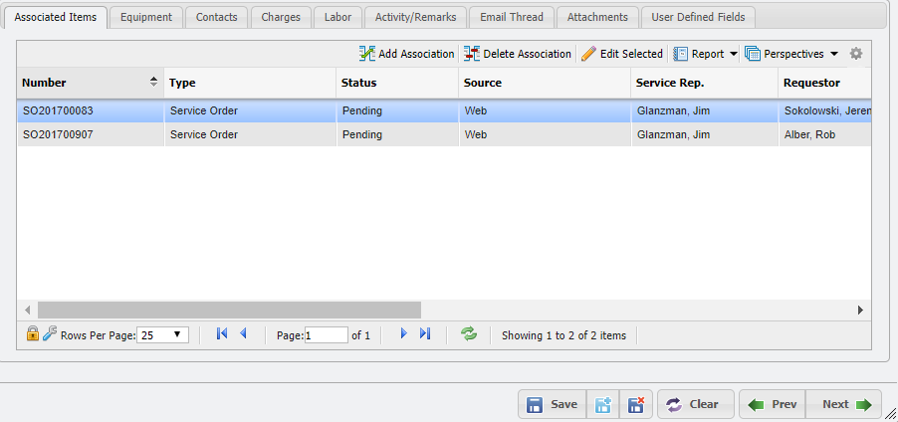This screenshot has height=422, width=898.
Task: Refresh the associated items grid
Action: [468, 334]
